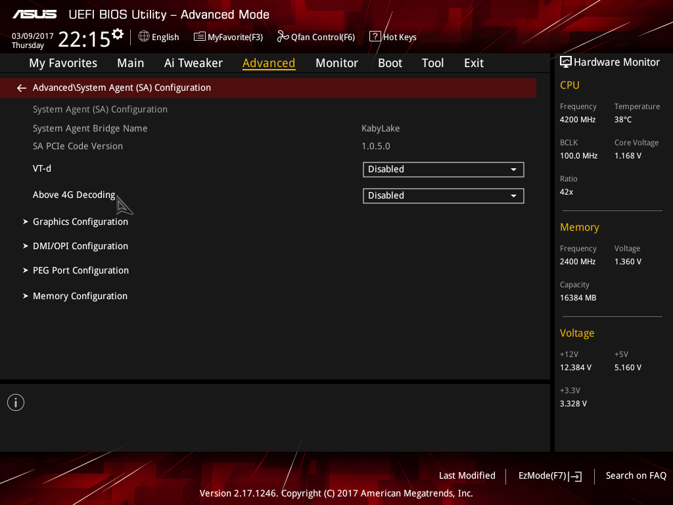Image resolution: width=673 pixels, height=505 pixels.
Task: Go to the Exit tab
Action: click(x=474, y=63)
